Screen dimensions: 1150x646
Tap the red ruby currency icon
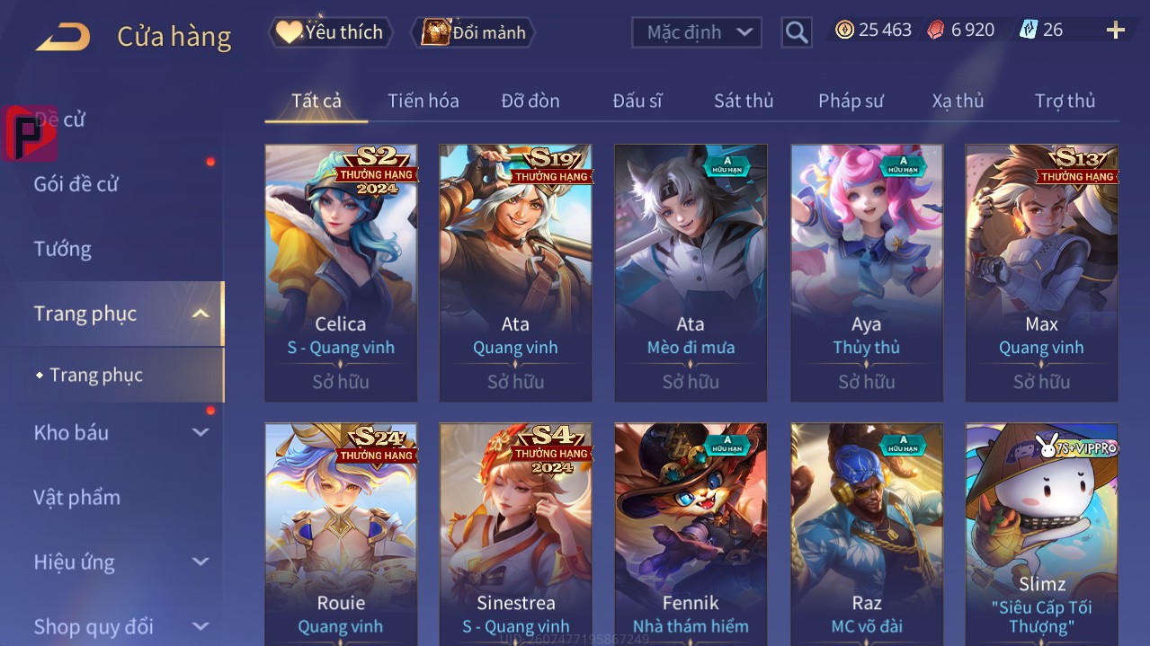point(936,31)
